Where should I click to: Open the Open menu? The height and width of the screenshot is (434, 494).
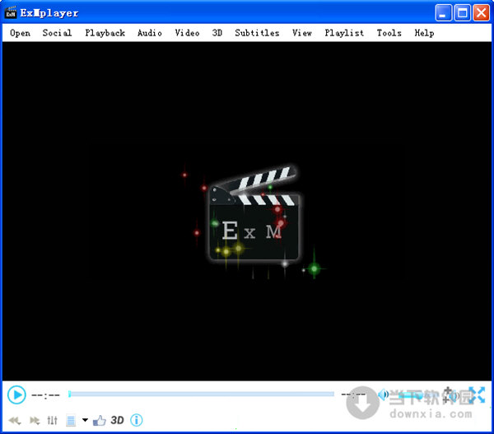[x=20, y=33]
